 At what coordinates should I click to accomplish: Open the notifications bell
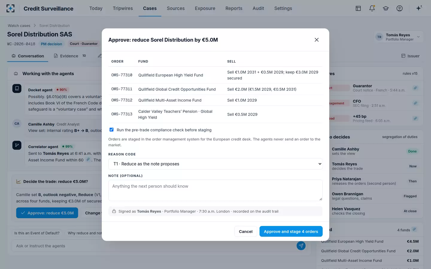tap(372, 8)
